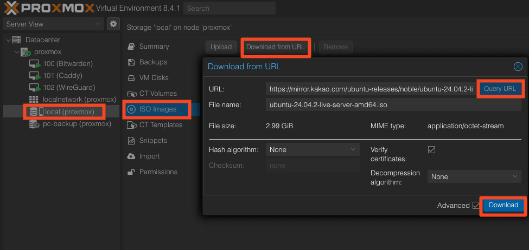
Task: Click the File name input field
Action: pos(393,104)
